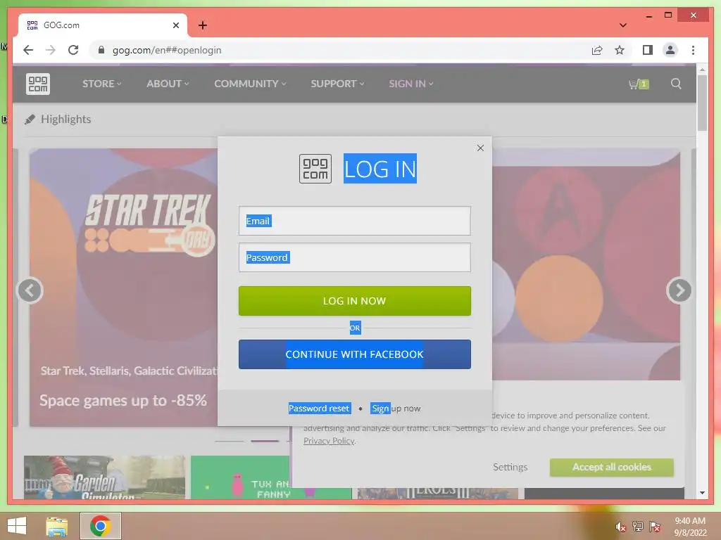Screen dimensions: 721x540
Task: Go to the previous highlight slide
Action: (x=30, y=290)
